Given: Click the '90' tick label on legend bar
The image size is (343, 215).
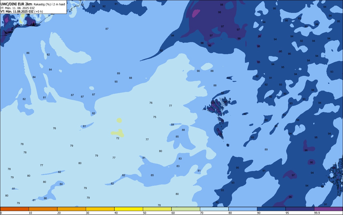Looking at the screenshot, I should pyautogui.click(x=259, y=213).
